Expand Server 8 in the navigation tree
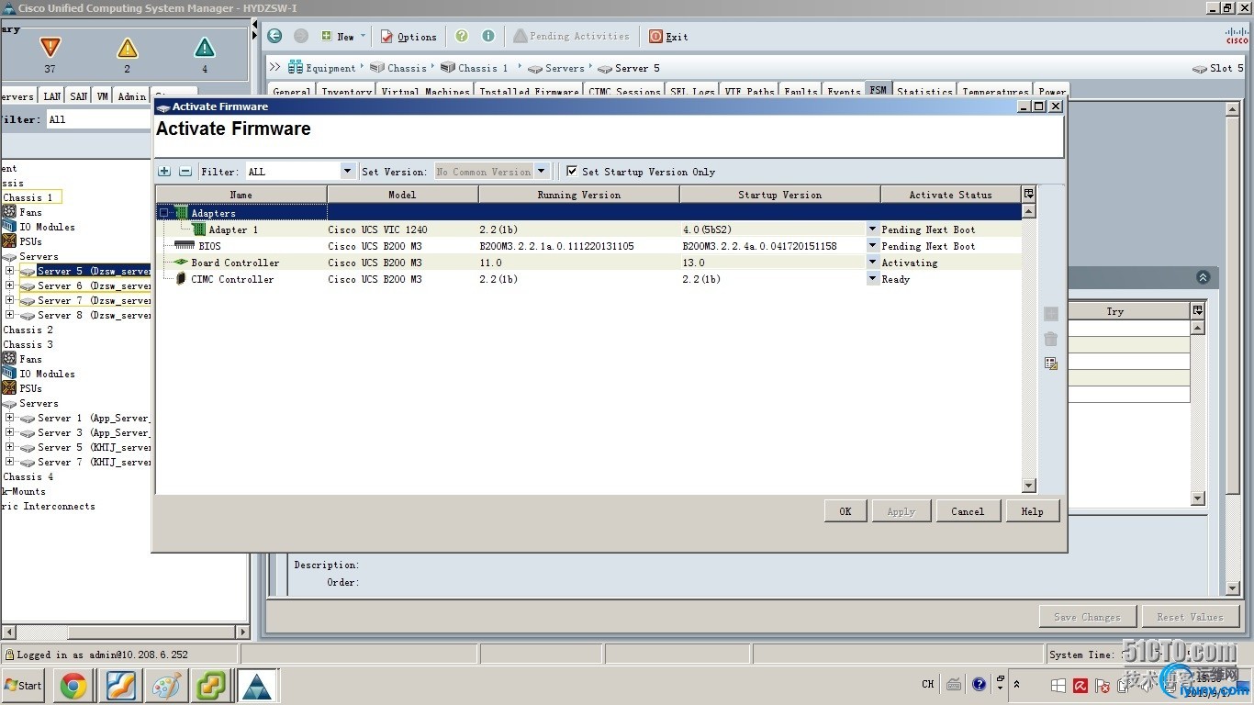Screen dimensions: 1254x705 [x=9, y=315]
